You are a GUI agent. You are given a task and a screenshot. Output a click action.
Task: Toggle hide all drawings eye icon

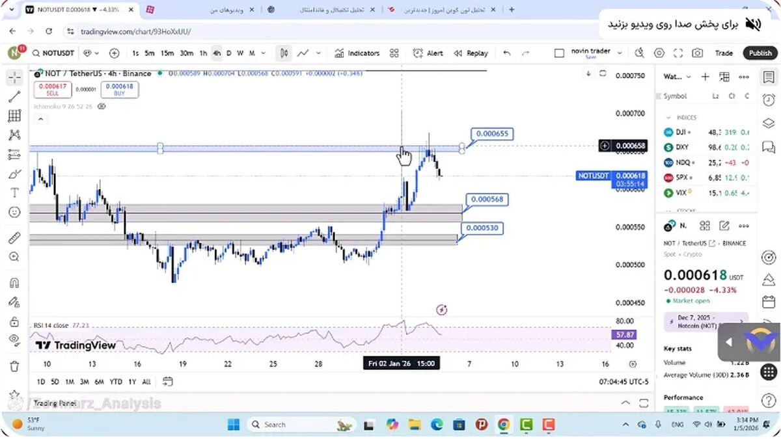14,339
